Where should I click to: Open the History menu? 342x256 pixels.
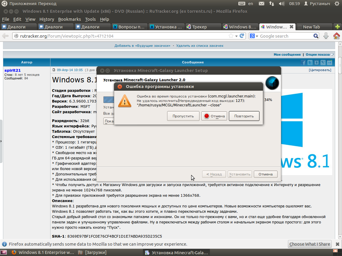click(47, 19)
